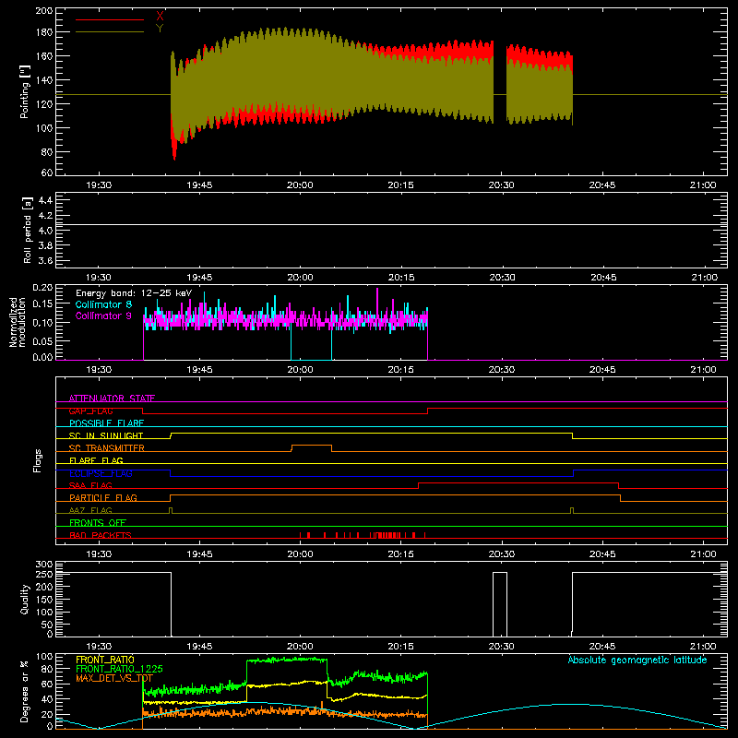Select the SC_TRANSMITTER flag label

click(x=107, y=448)
